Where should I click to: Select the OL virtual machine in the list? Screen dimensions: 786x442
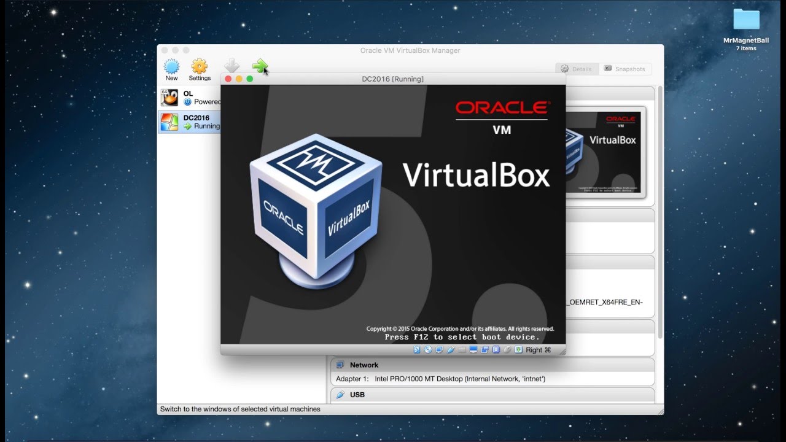coord(190,98)
